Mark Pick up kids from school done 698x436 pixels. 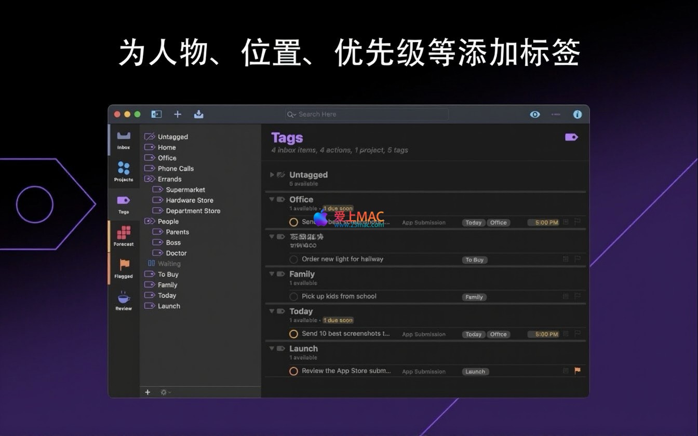(293, 297)
